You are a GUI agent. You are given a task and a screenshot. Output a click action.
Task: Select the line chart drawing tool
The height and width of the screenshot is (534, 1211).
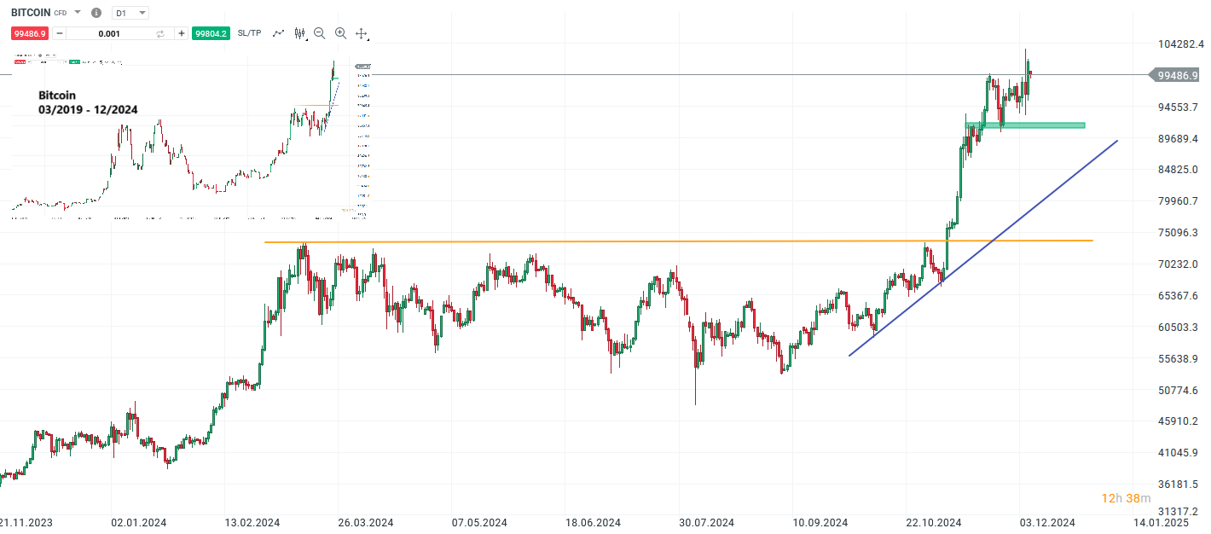[x=278, y=33]
